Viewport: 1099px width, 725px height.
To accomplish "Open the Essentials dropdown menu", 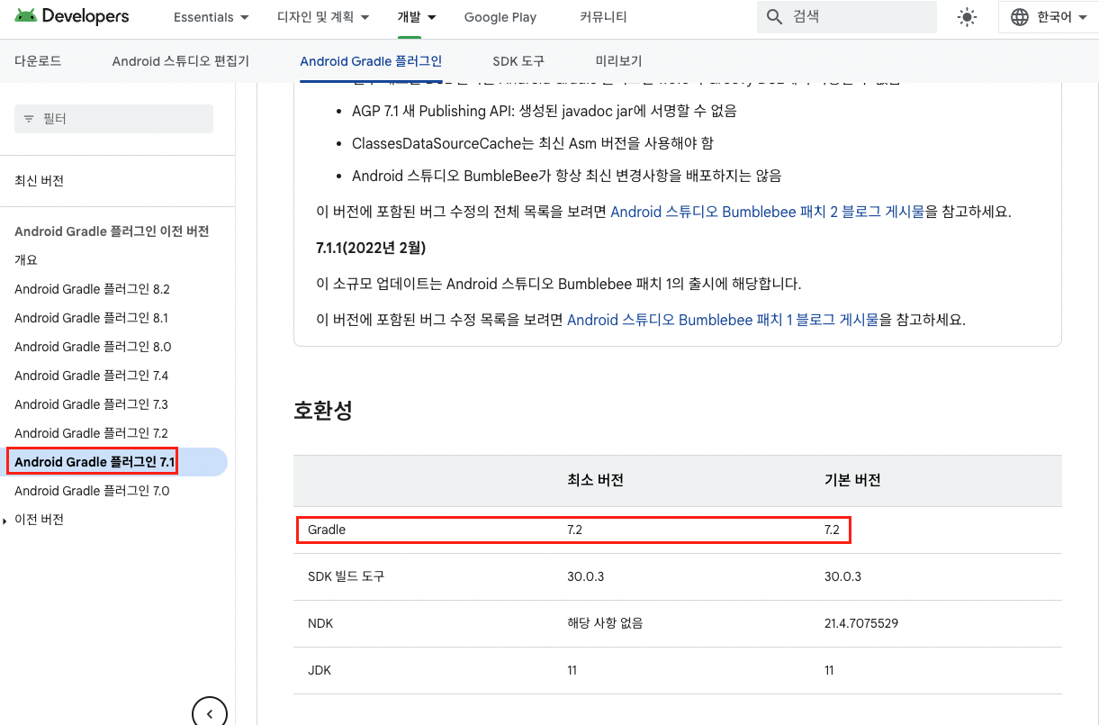I will (212, 17).
